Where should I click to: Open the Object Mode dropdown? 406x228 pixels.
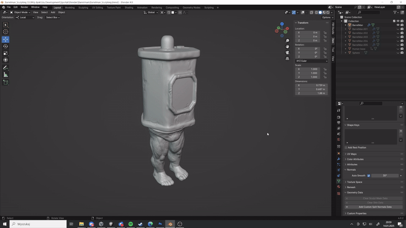click(20, 12)
